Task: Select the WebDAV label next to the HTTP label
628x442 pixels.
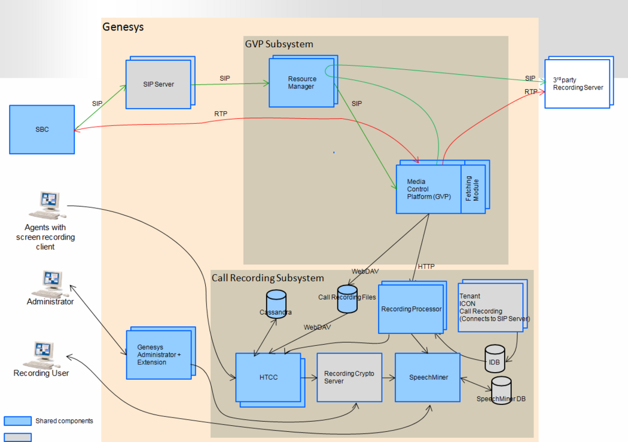Action: tap(365, 272)
